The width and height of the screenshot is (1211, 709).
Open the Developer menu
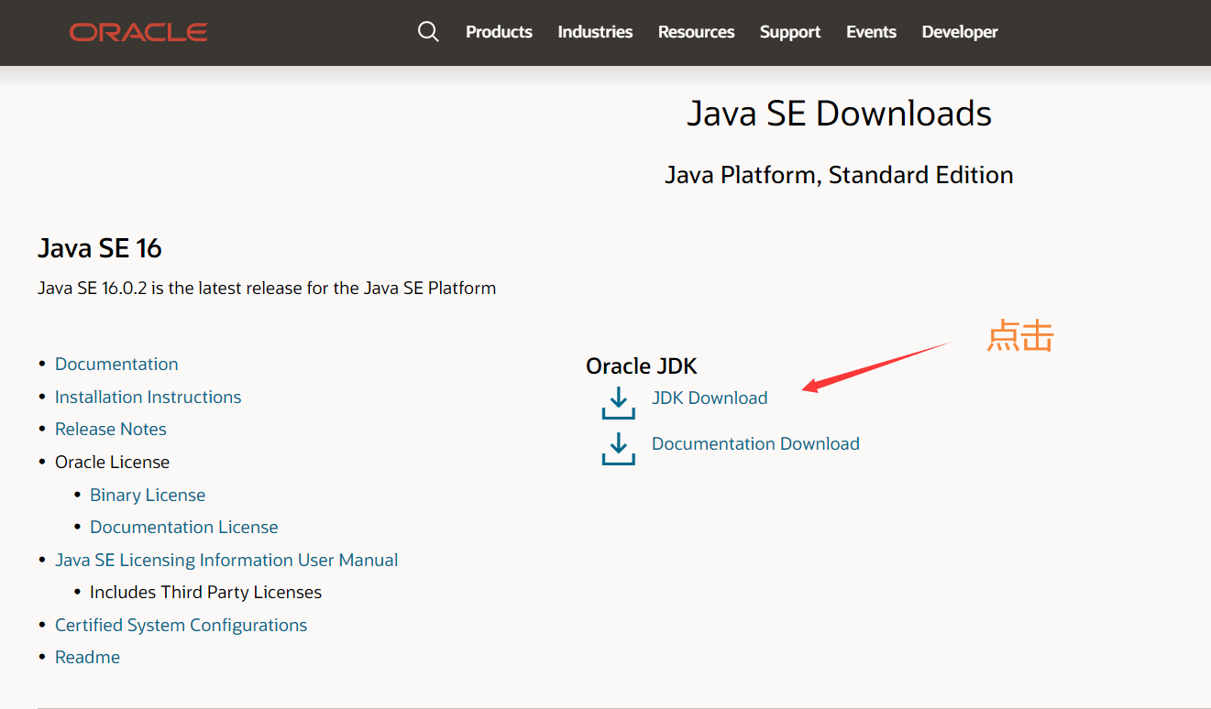point(960,31)
